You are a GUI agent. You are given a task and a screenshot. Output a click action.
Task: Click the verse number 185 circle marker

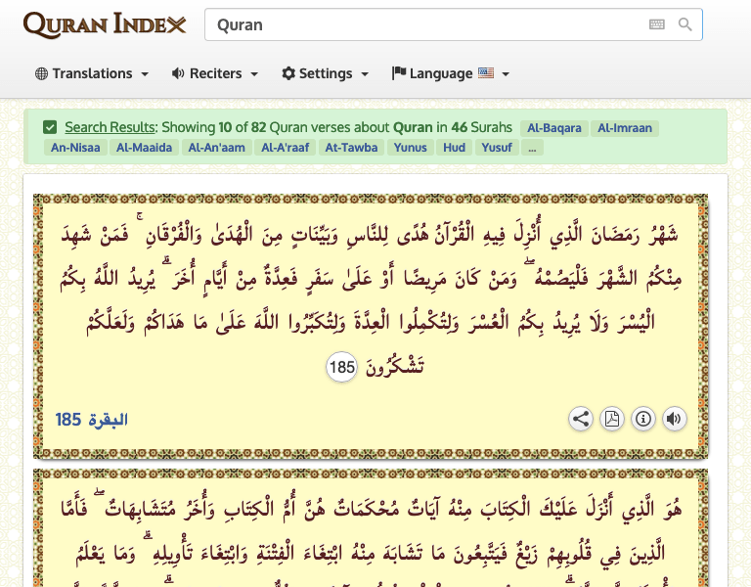coord(342,368)
